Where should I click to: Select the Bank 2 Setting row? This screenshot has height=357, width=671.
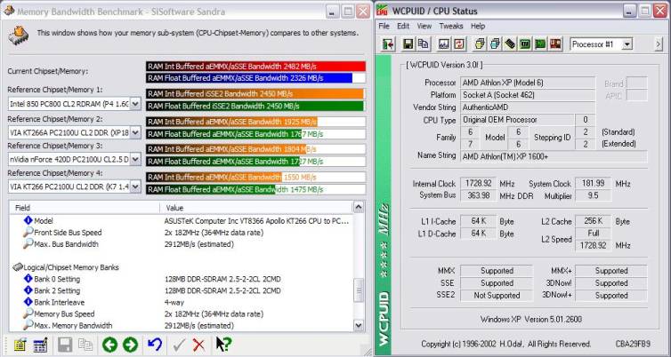182,290
